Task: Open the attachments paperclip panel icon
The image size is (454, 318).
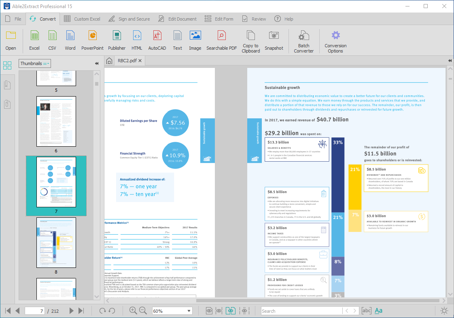Action: (x=7, y=104)
